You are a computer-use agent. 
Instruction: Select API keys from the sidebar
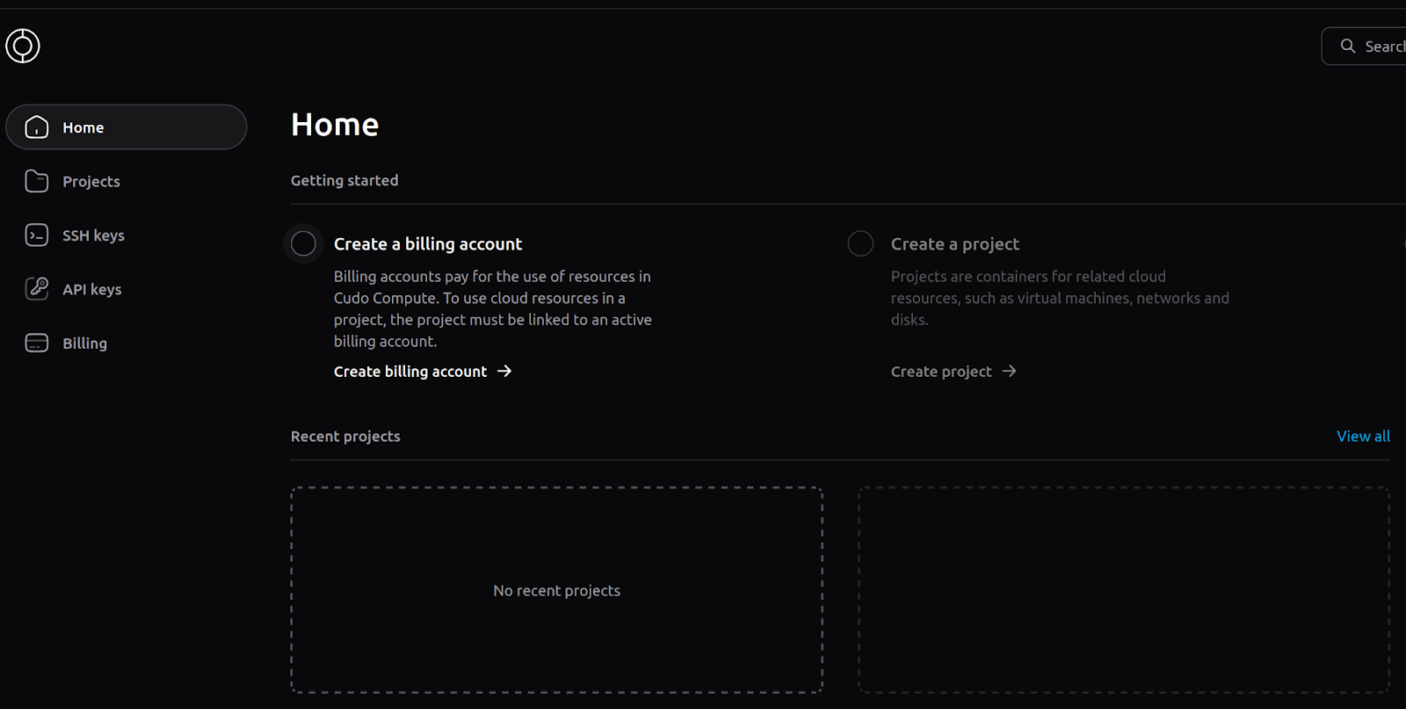(92, 290)
